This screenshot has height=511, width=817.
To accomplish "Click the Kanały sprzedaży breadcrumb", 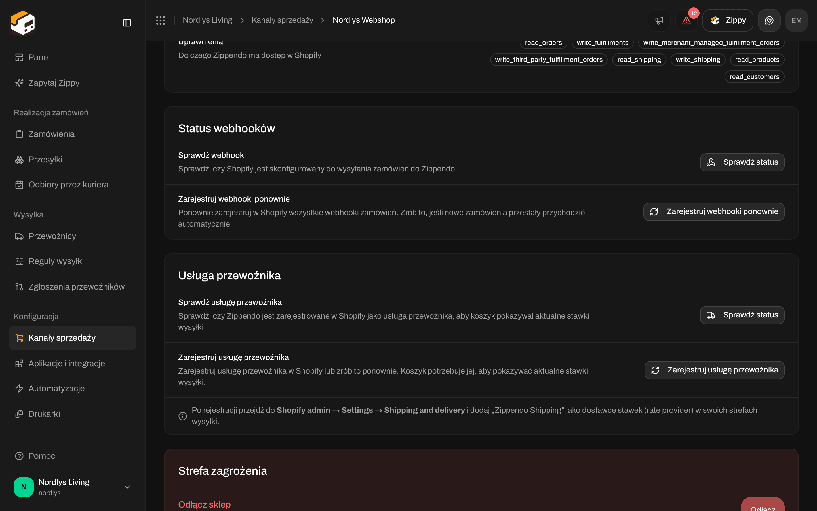I will [282, 20].
